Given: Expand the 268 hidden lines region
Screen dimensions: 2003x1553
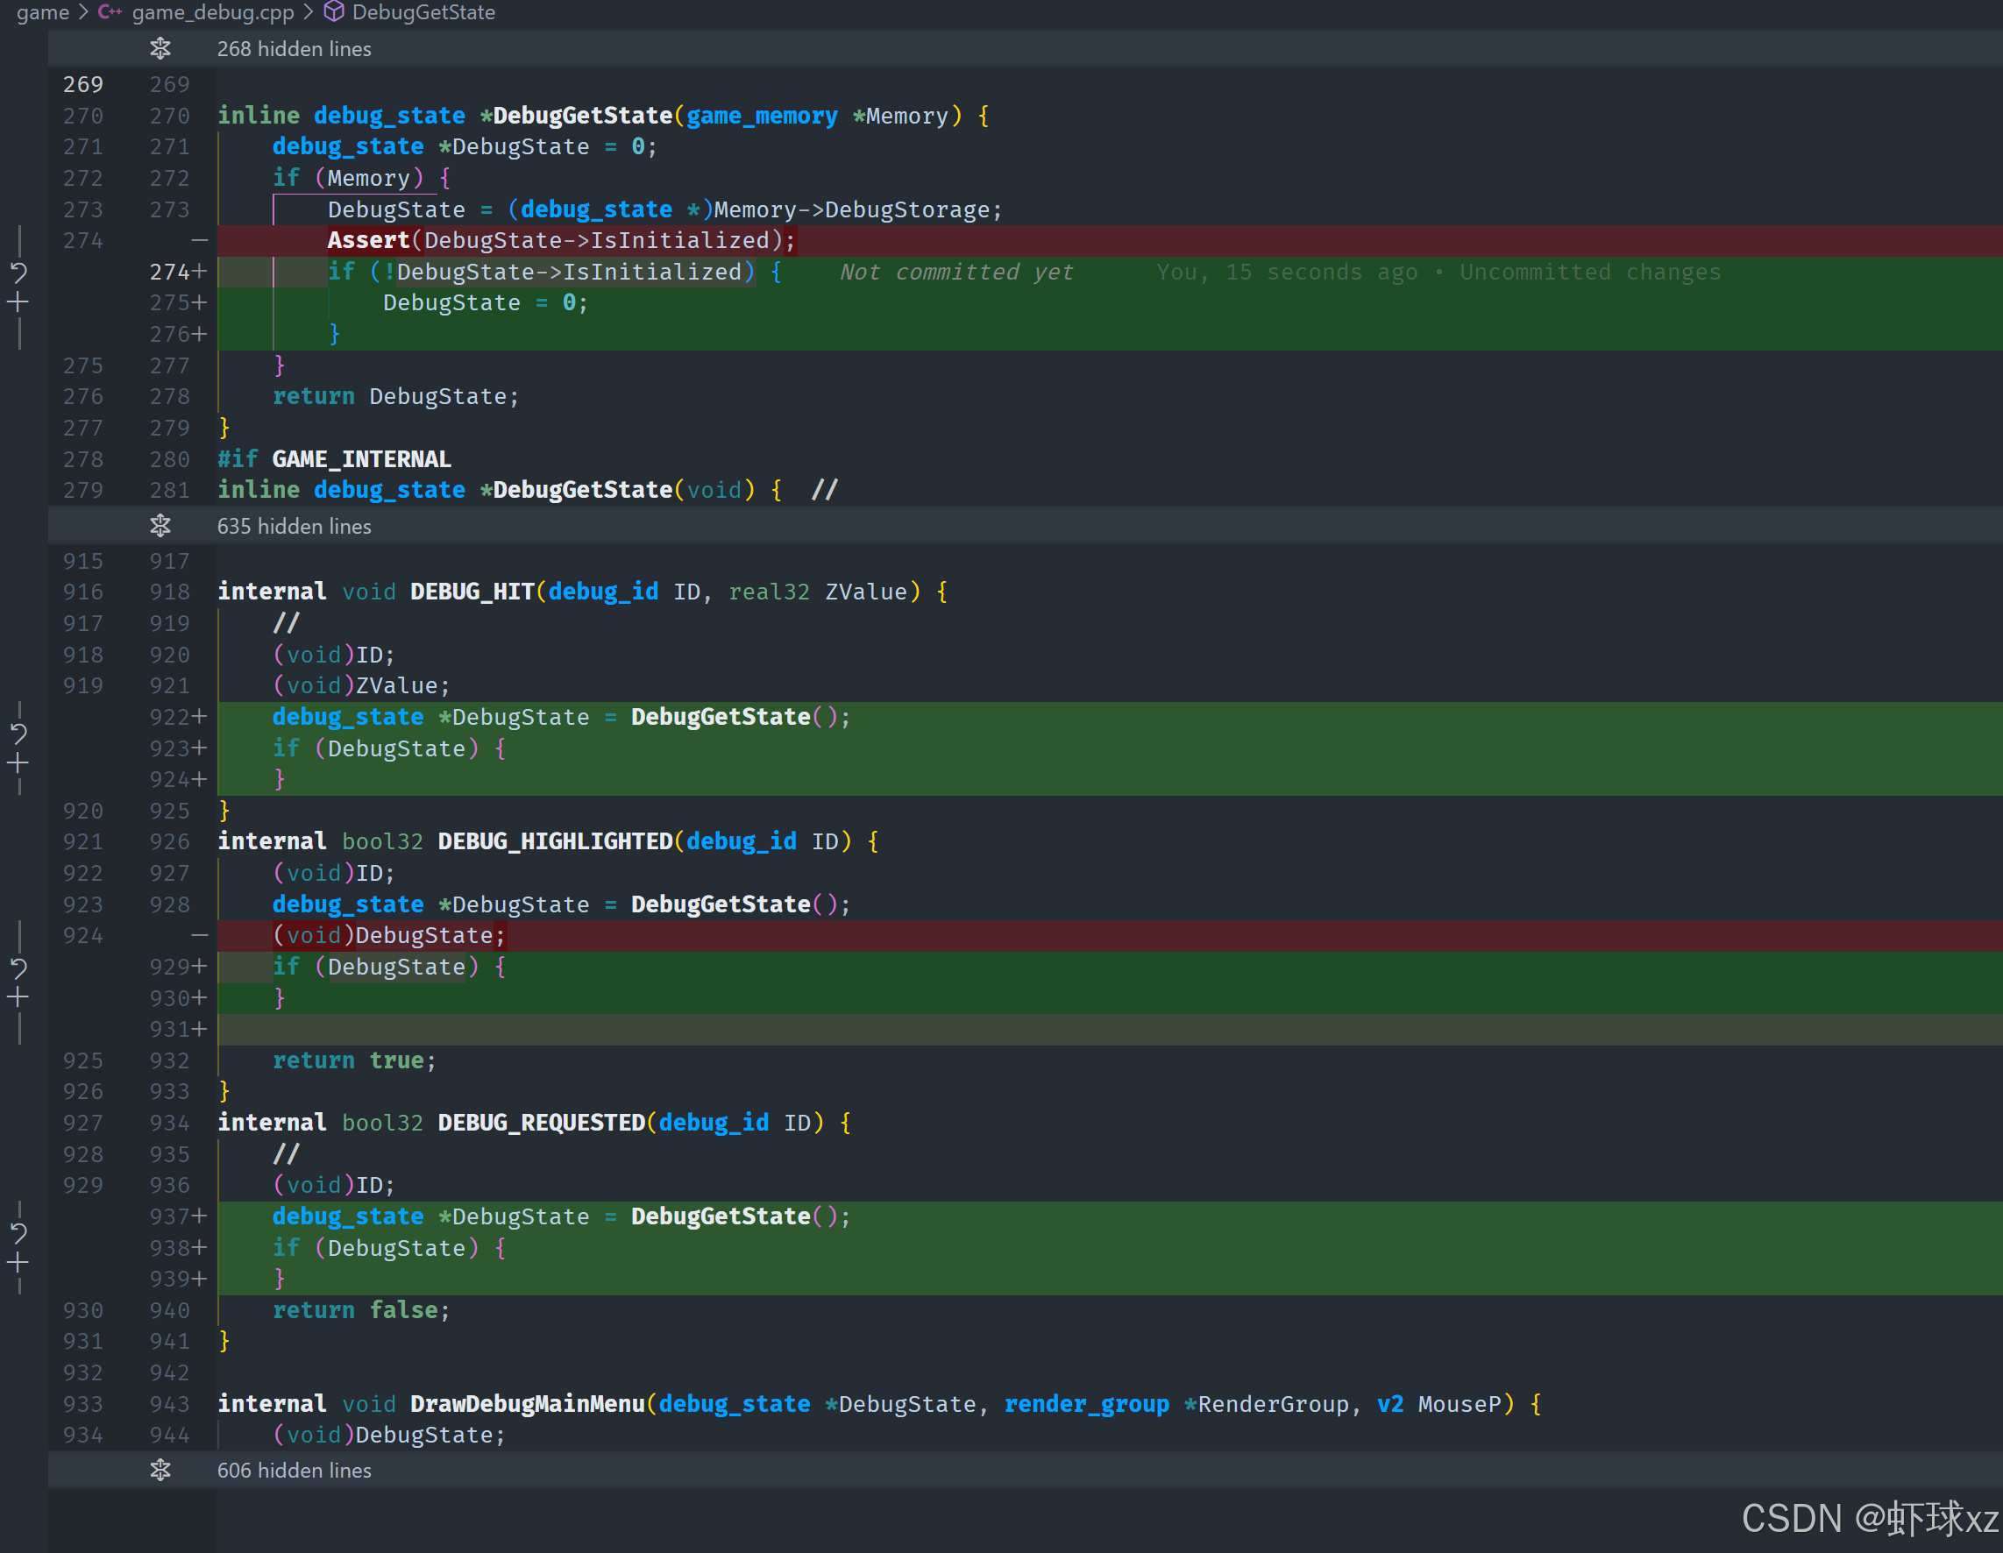Looking at the screenshot, I should pos(160,48).
